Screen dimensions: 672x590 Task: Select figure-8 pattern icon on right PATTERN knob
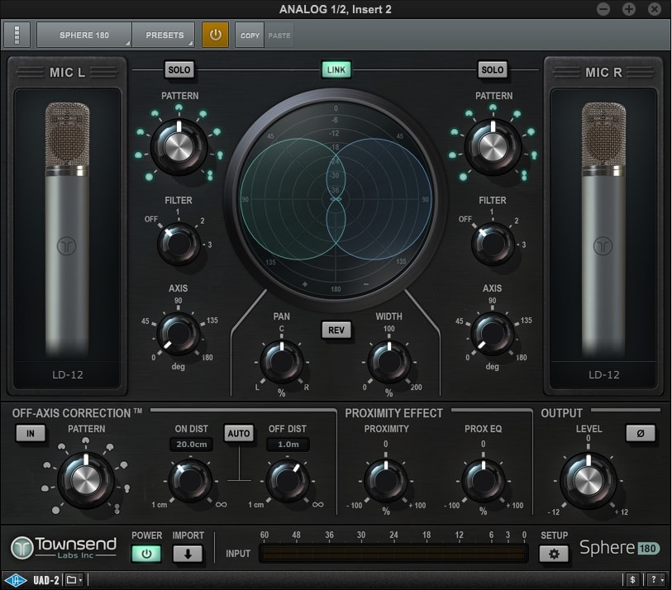[524, 175]
